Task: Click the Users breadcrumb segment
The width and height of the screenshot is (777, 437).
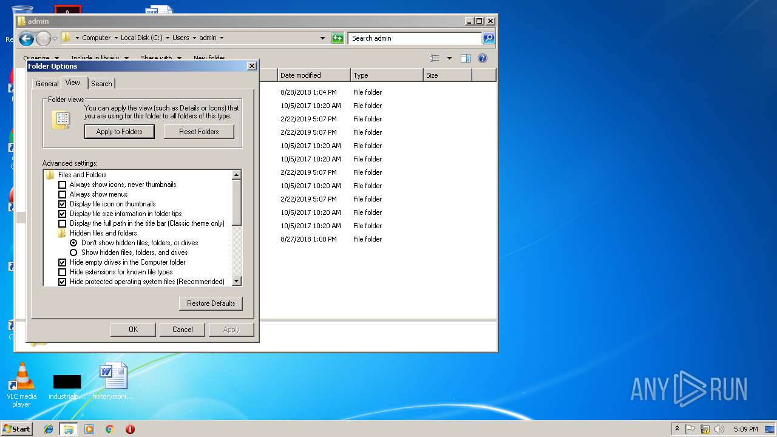Action: click(181, 38)
